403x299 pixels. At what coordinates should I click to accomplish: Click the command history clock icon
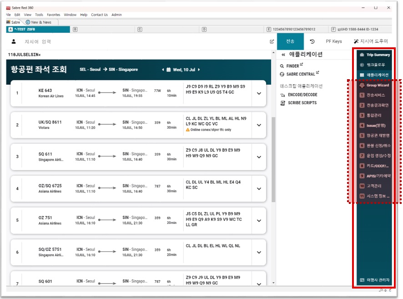pyautogui.click(x=312, y=41)
